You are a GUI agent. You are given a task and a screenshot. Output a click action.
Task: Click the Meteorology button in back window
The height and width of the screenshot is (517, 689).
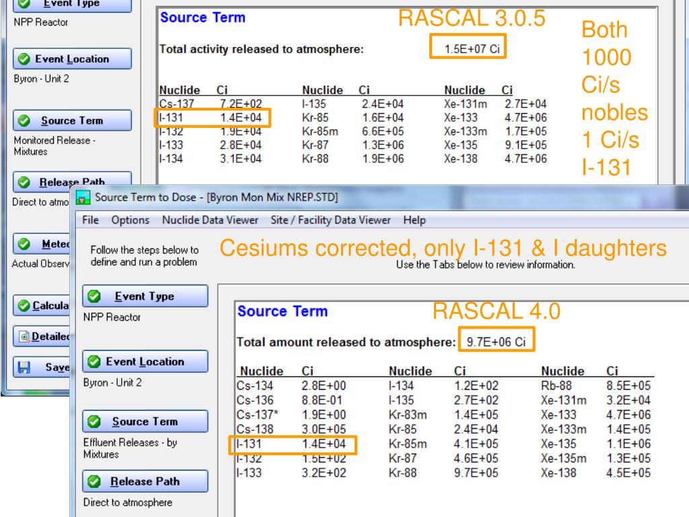point(42,244)
